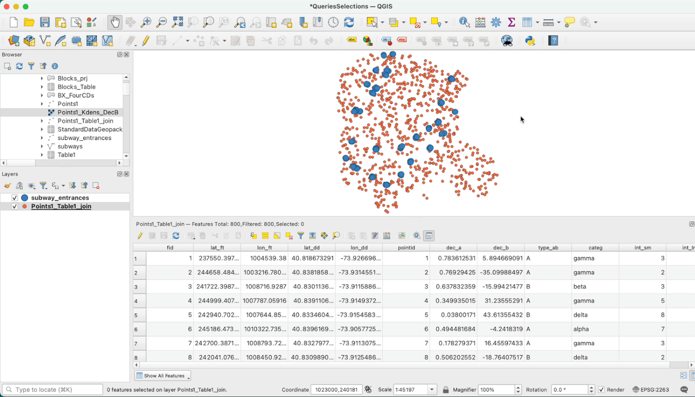Toggle visibility of subway_entrances layer
Screen dimensions: 695x397
[14, 198]
